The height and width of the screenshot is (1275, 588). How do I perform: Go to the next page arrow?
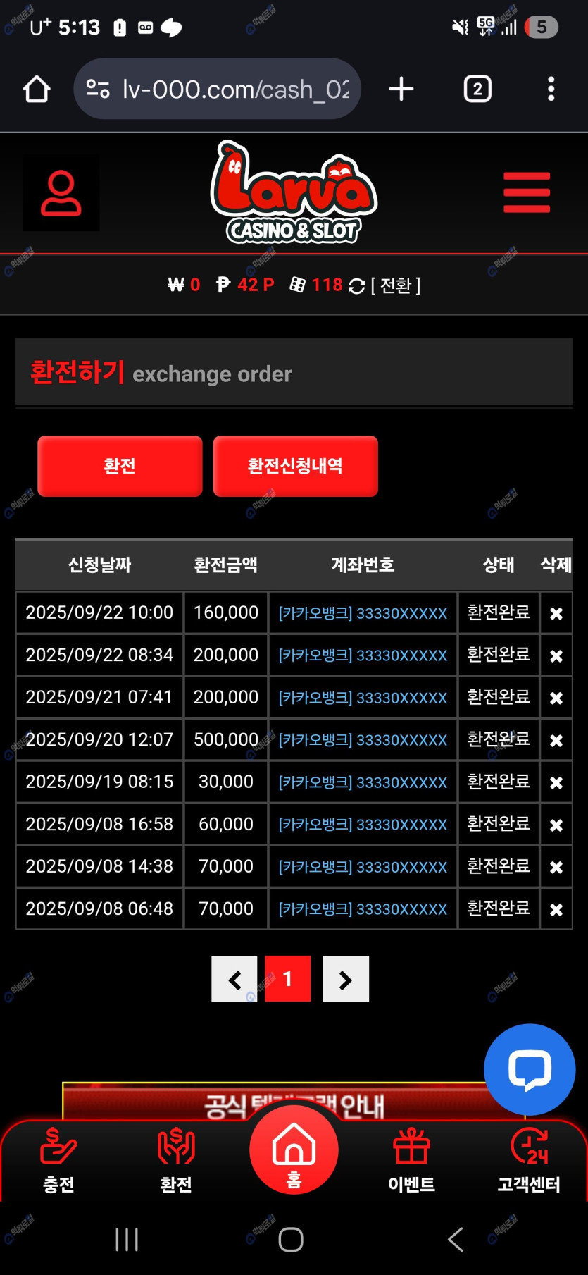(346, 979)
